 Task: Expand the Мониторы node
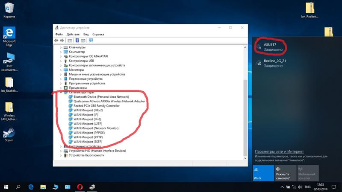(x=61, y=70)
